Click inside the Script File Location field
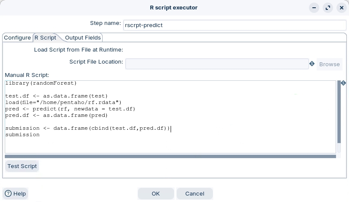 (217, 64)
